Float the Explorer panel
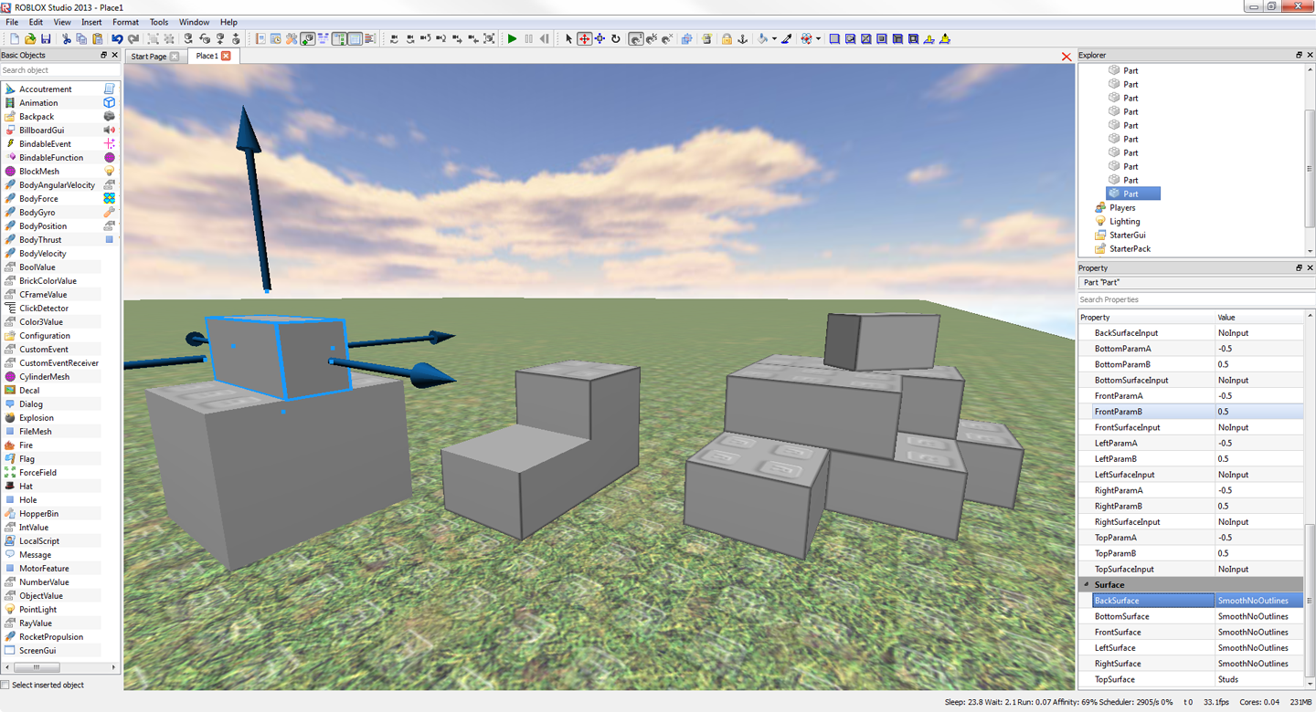Viewport: 1316px width, 712px height. coord(1299,55)
